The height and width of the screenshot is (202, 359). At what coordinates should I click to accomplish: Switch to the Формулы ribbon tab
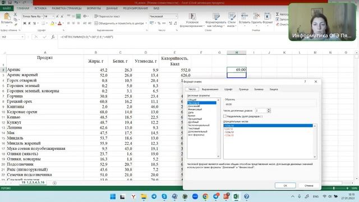(94, 8)
